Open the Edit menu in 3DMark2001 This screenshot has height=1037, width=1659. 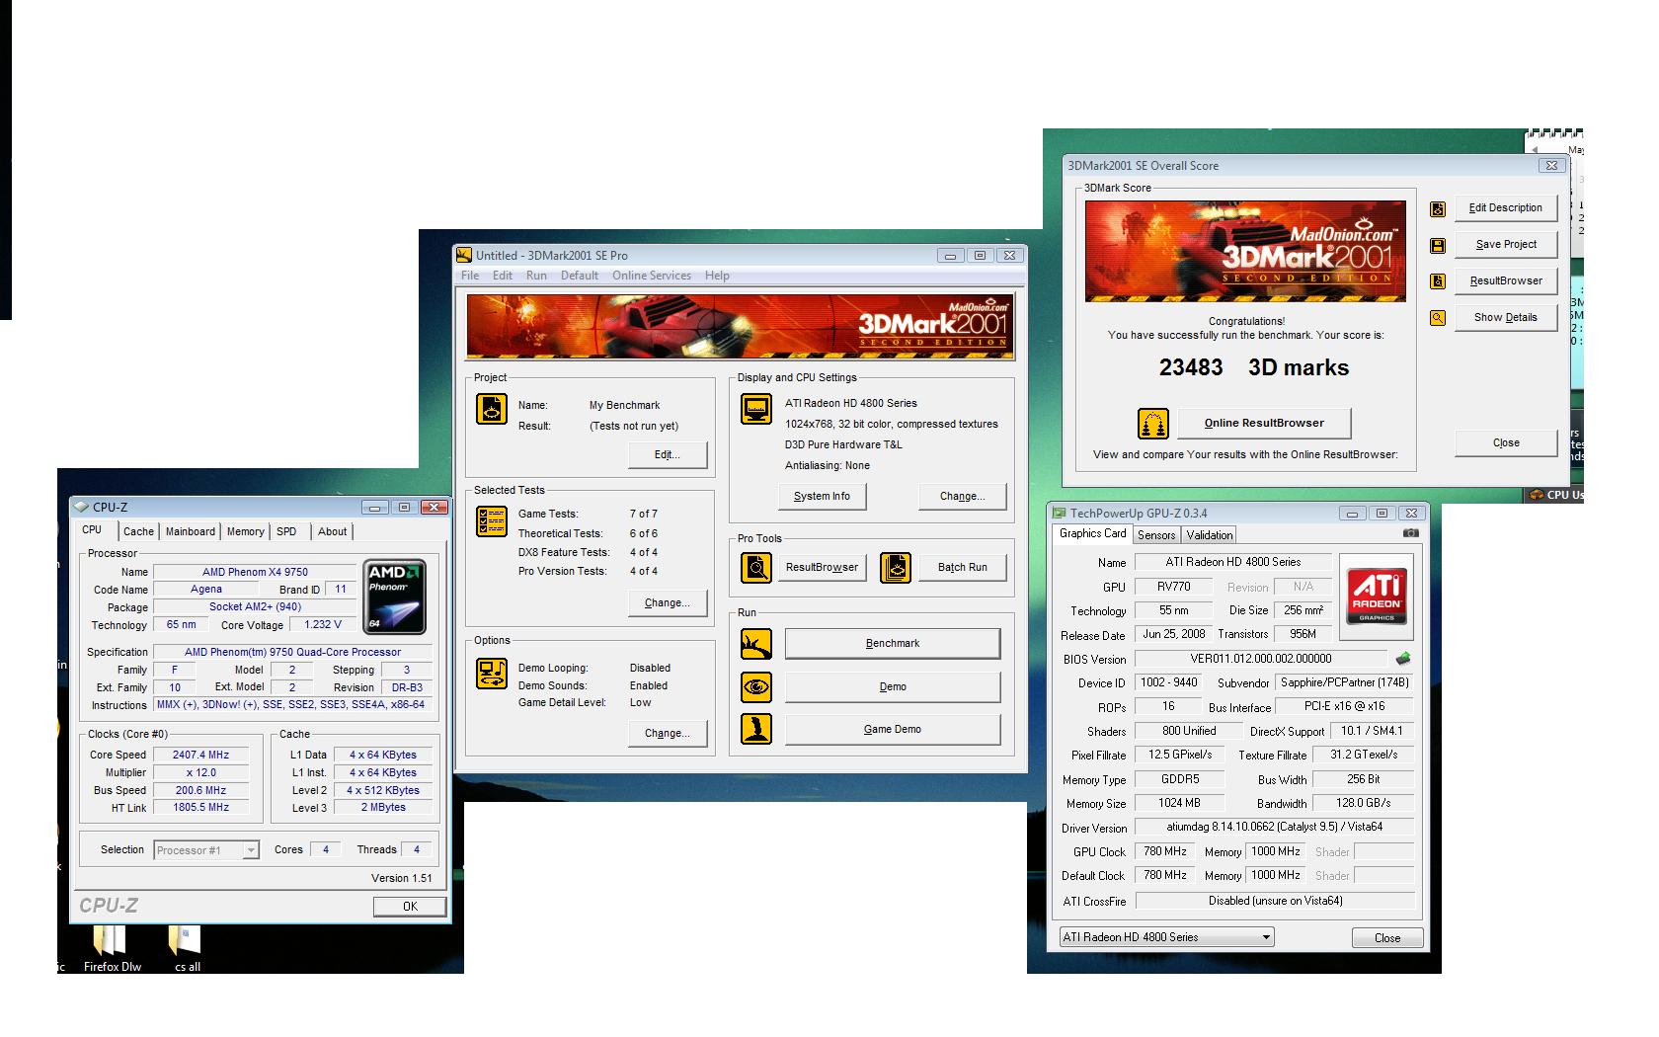(x=503, y=276)
